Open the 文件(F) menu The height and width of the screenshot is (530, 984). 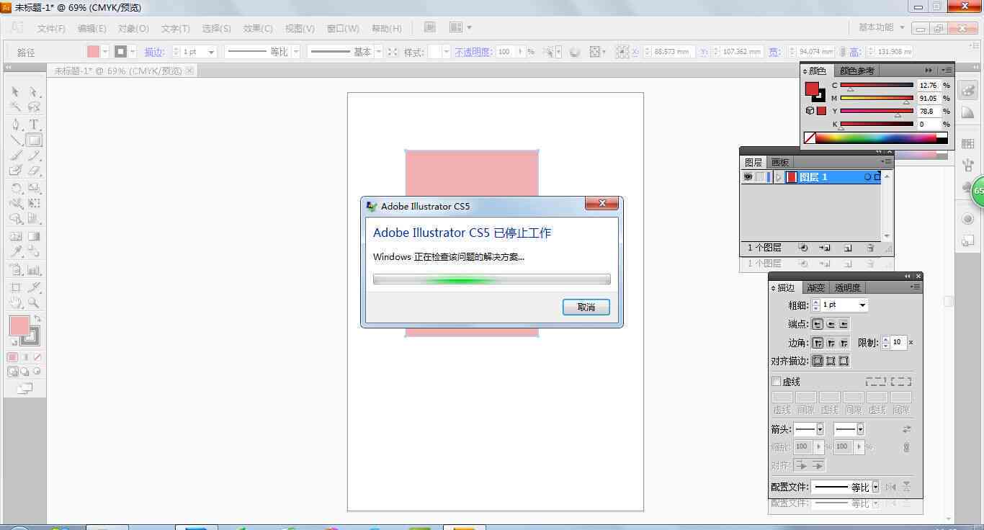51,29
